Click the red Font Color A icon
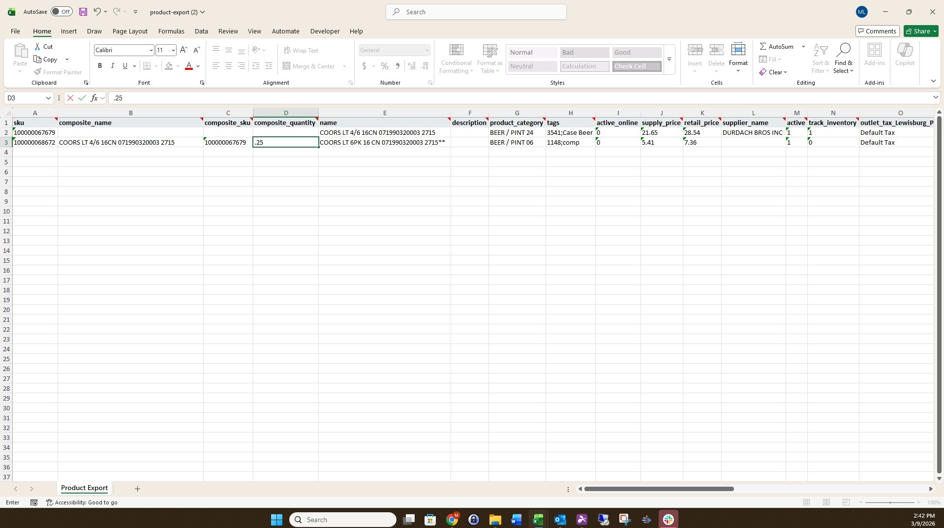 pos(189,66)
